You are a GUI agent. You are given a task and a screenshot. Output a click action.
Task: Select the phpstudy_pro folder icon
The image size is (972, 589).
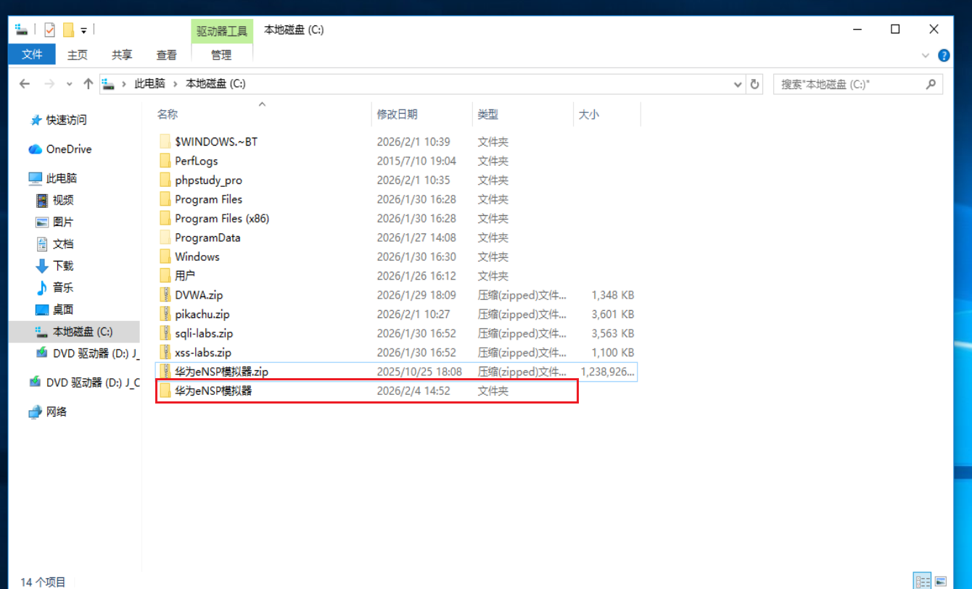(x=165, y=180)
